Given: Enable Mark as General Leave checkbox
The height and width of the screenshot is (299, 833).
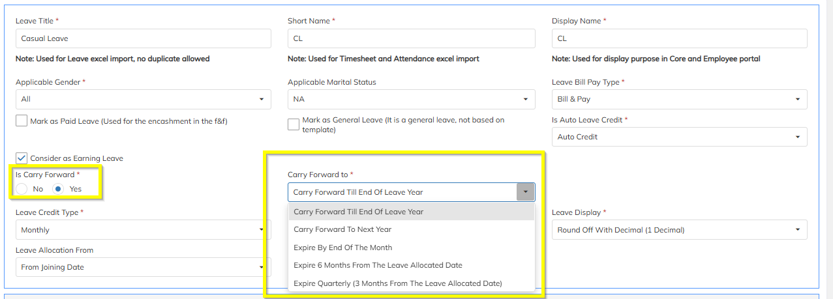Looking at the screenshot, I should [294, 124].
